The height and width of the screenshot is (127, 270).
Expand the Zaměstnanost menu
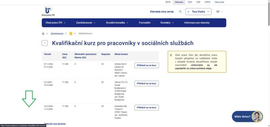(x=86, y=23)
